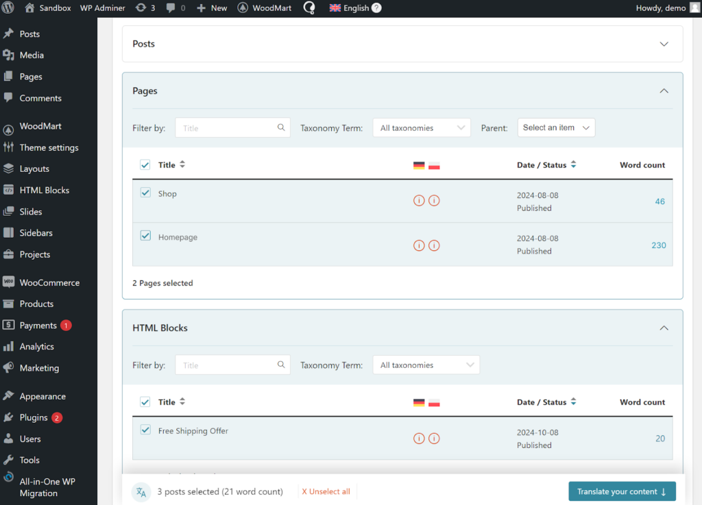Click the user avatar next to Howdy demo
This screenshot has width=702, height=505.
tap(695, 8)
